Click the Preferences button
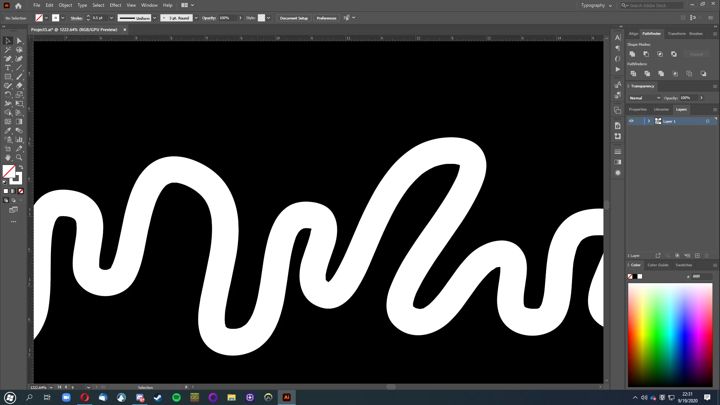 pyautogui.click(x=326, y=18)
